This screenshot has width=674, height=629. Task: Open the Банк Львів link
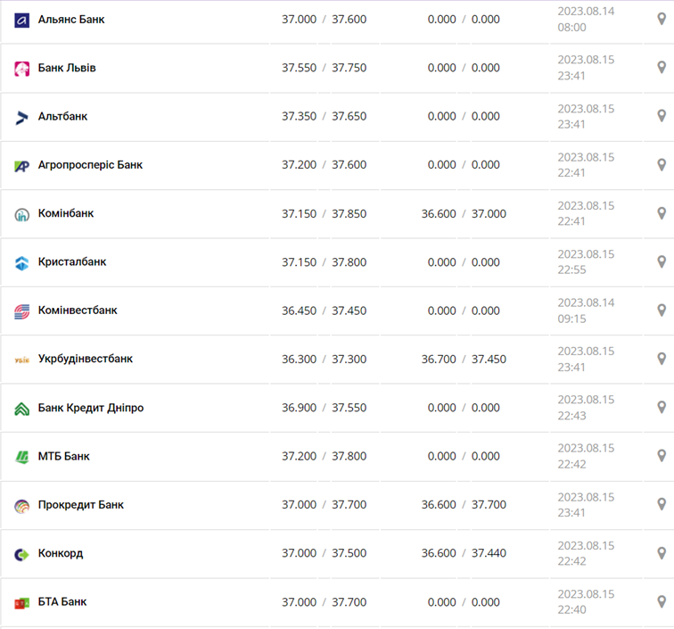coord(67,68)
